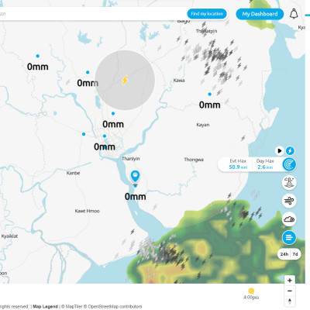Switch time range to 7d
This screenshot has height=310, width=310.
(295, 254)
